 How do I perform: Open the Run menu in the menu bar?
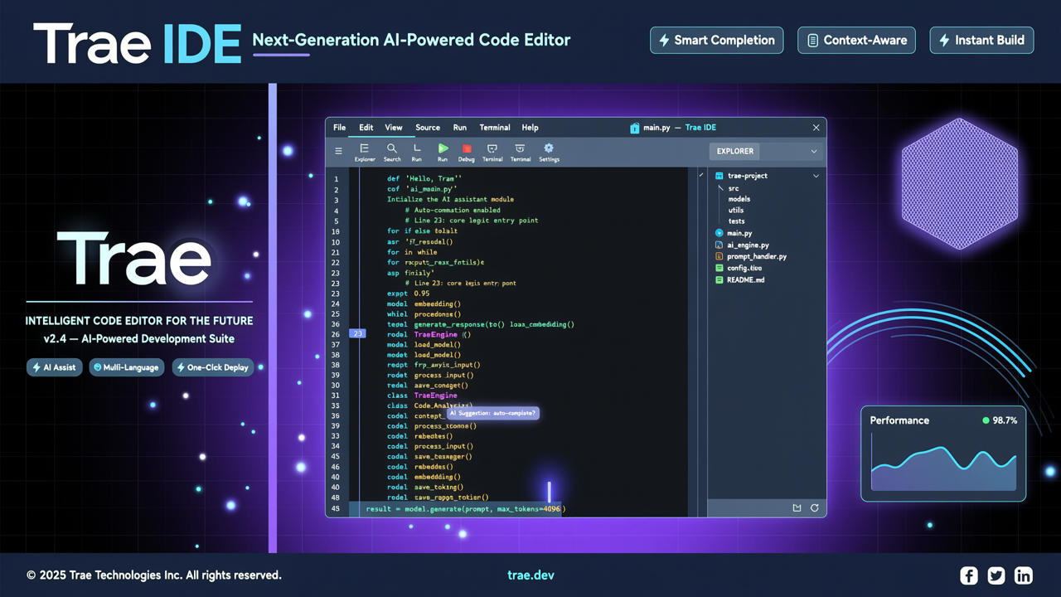pyautogui.click(x=460, y=128)
